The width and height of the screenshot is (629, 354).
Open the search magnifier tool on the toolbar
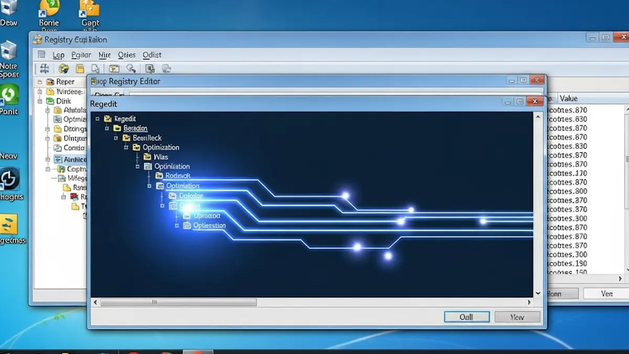[x=130, y=69]
